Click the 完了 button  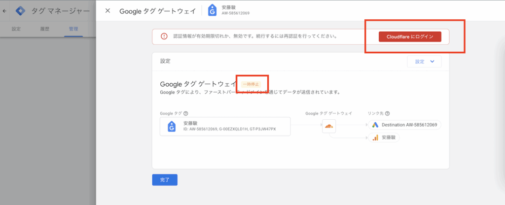[x=165, y=180]
